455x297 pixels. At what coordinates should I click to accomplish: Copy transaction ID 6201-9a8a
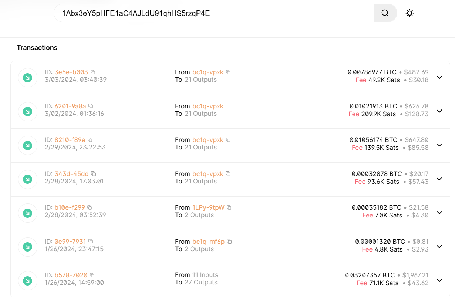(x=91, y=106)
